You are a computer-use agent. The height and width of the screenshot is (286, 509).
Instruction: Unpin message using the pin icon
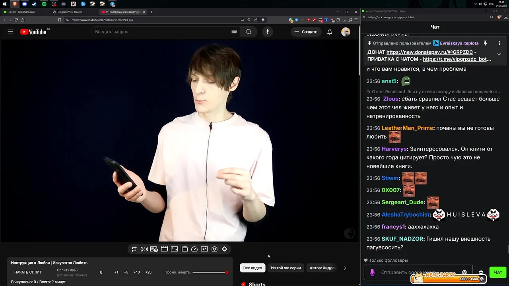pos(485,43)
